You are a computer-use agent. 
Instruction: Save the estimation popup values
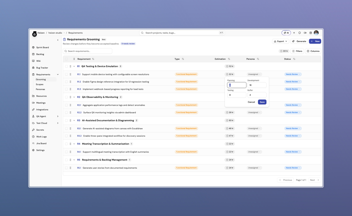(262, 102)
